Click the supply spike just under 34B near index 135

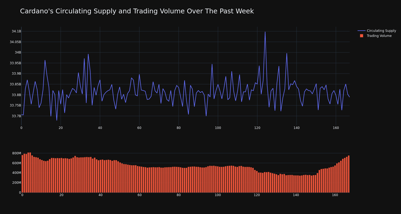tap(287, 53)
